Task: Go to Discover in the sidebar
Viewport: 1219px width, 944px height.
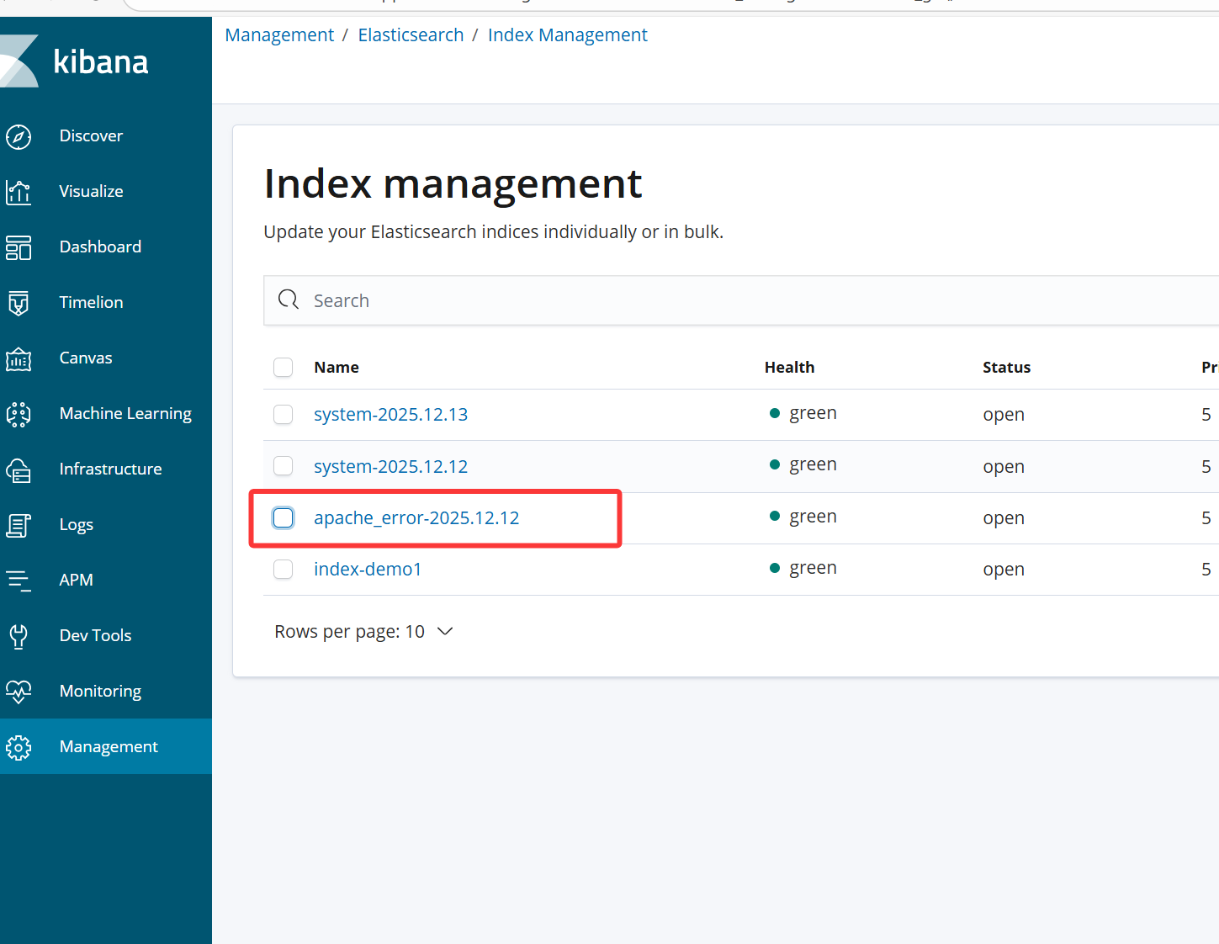Action: 91,135
